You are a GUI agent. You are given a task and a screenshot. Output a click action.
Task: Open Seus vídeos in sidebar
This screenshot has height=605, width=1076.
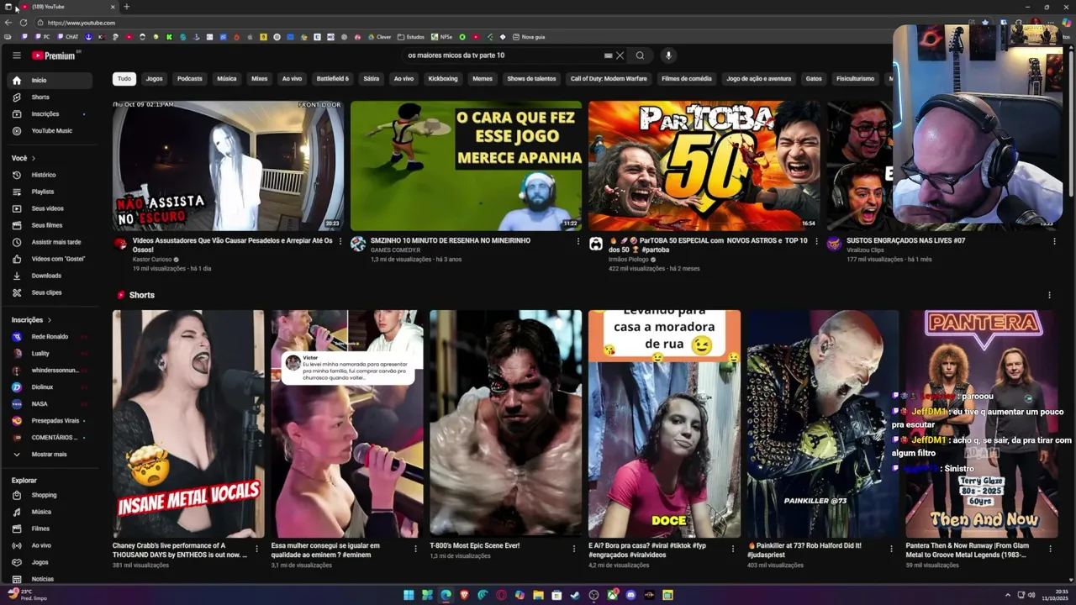pyautogui.click(x=50, y=208)
